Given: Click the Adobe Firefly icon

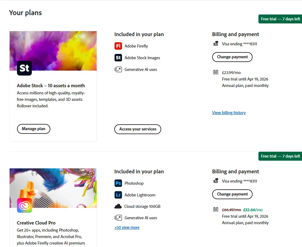Looking at the screenshot, I should click(x=118, y=46).
